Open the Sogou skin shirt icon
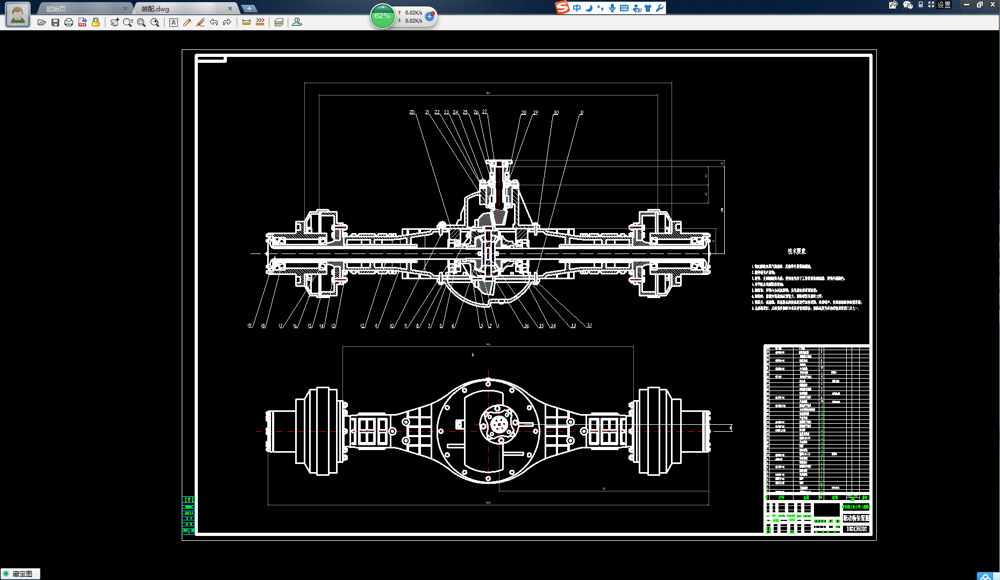Image resolution: width=1000 pixels, height=580 pixels. coord(648,8)
